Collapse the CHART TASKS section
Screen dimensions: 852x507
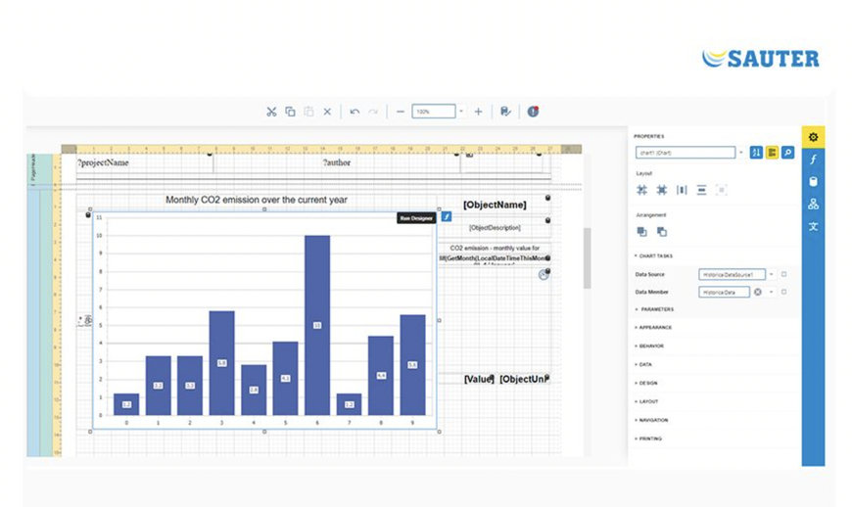coord(653,255)
